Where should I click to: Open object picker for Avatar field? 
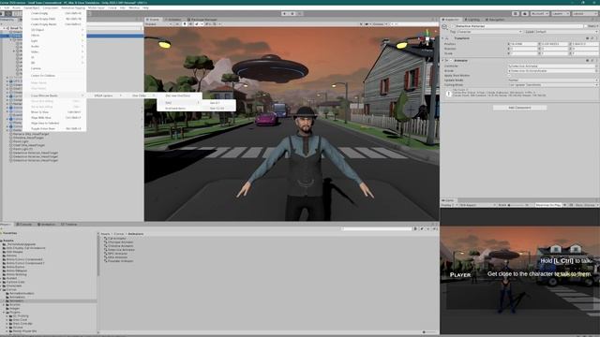[596, 71]
